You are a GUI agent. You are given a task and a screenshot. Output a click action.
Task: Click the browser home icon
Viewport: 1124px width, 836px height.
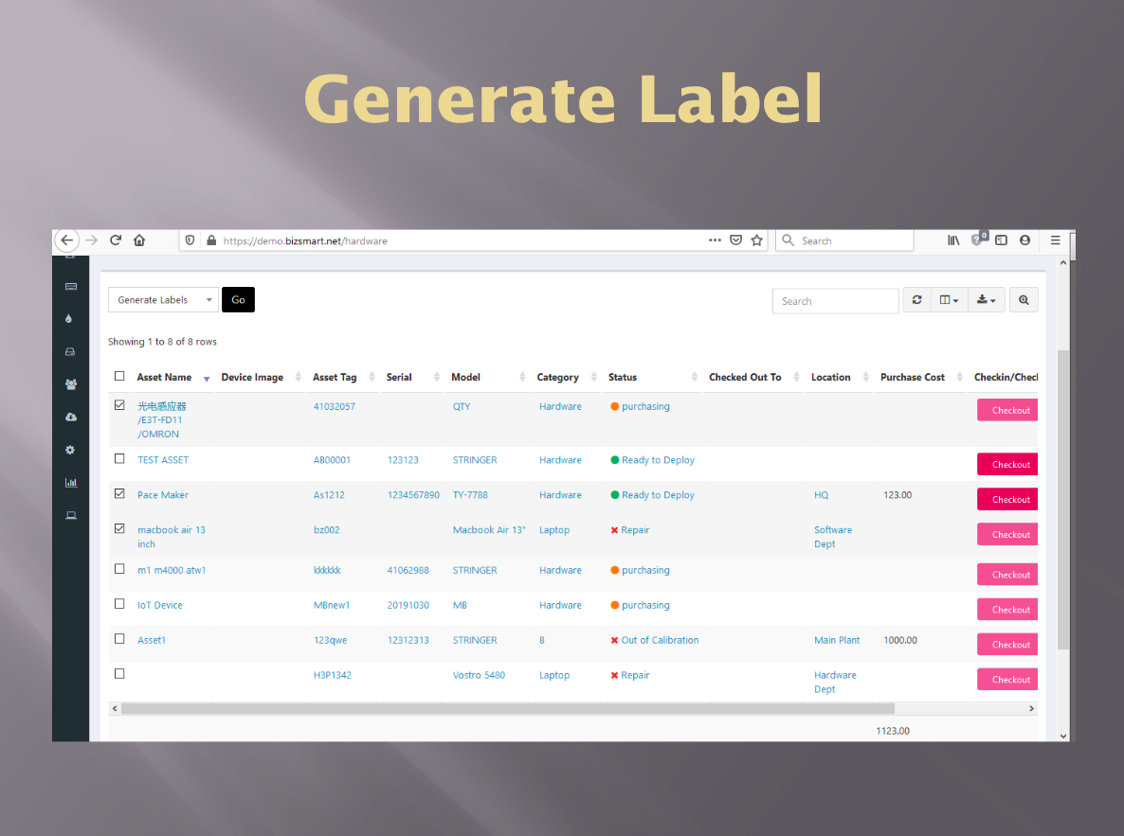(139, 240)
